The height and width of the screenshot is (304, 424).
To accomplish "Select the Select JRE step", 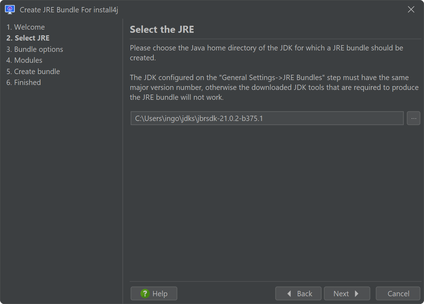I will pyautogui.click(x=28, y=38).
